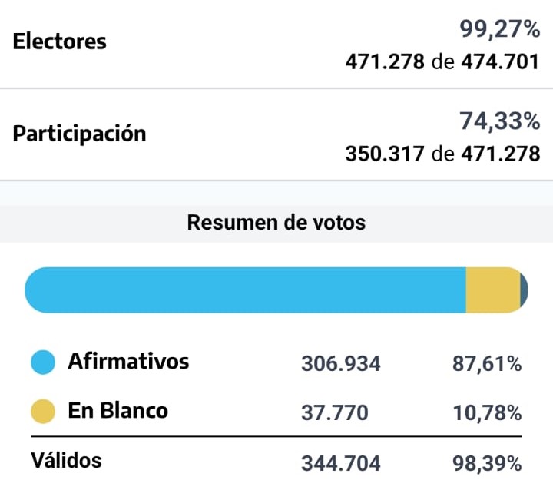Screen dimensions: 553x480
Task: Click the 87,61% Afirmativos percentage
Action: (x=486, y=363)
